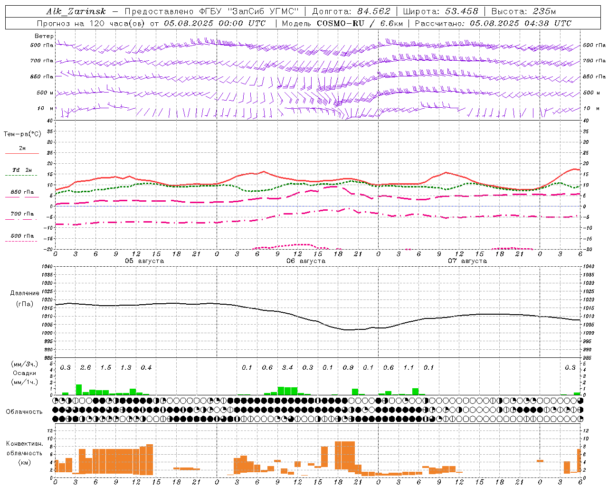Click the 3-hour precipitation value 0.4
608x486 pixels.
tap(146, 367)
